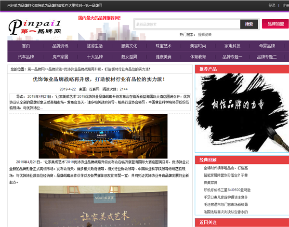Viewport: 289px width, 227px height.
Task: Open 靓女型男 navigation item
Action: tap(129, 57)
